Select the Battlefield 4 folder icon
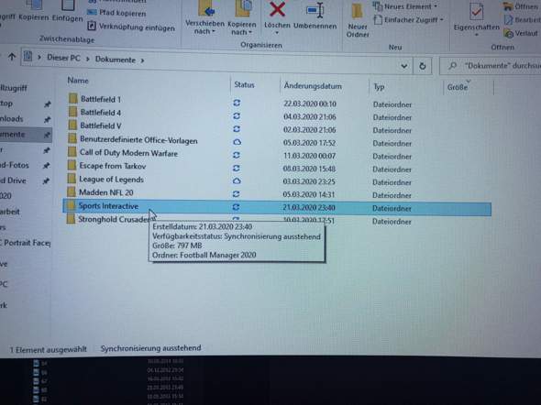This screenshot has height=405, width=541. pos(72,112)
